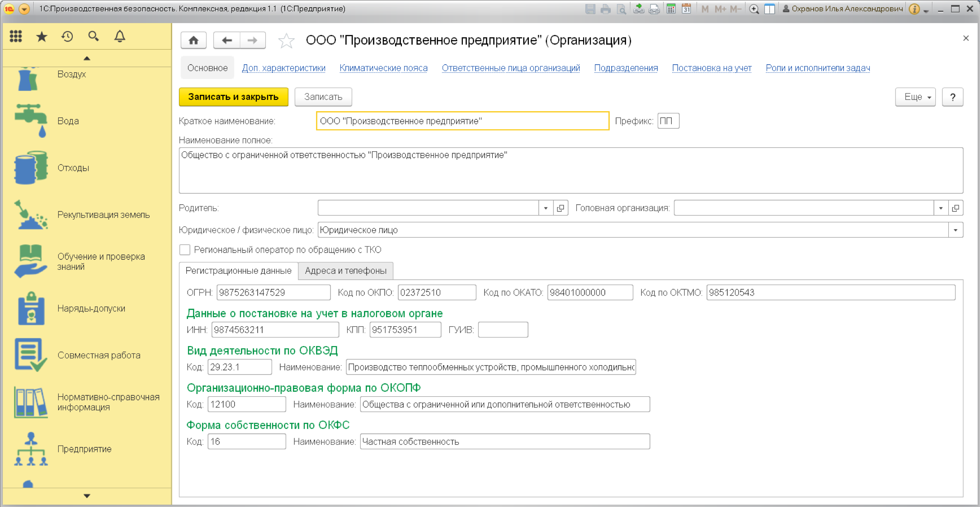This screenshot has height=507, width=980.
Task: Open the calculator icon in title bar
Action: [671, 9]
